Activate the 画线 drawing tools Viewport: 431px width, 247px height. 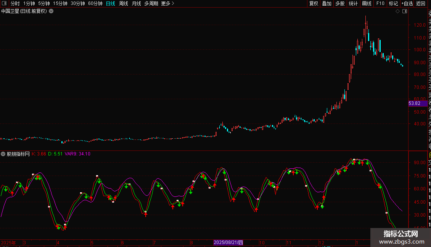click(x=367, y=3)
